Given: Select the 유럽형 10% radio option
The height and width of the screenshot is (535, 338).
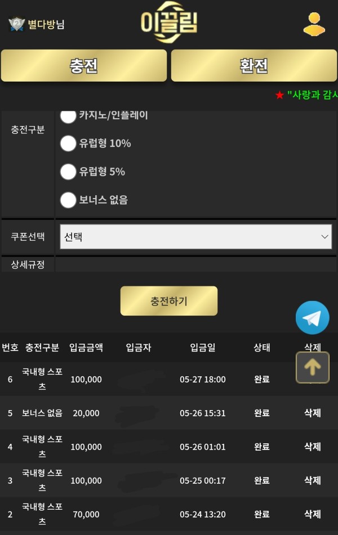Looking at the screenshot, I should tap(68, 143).
